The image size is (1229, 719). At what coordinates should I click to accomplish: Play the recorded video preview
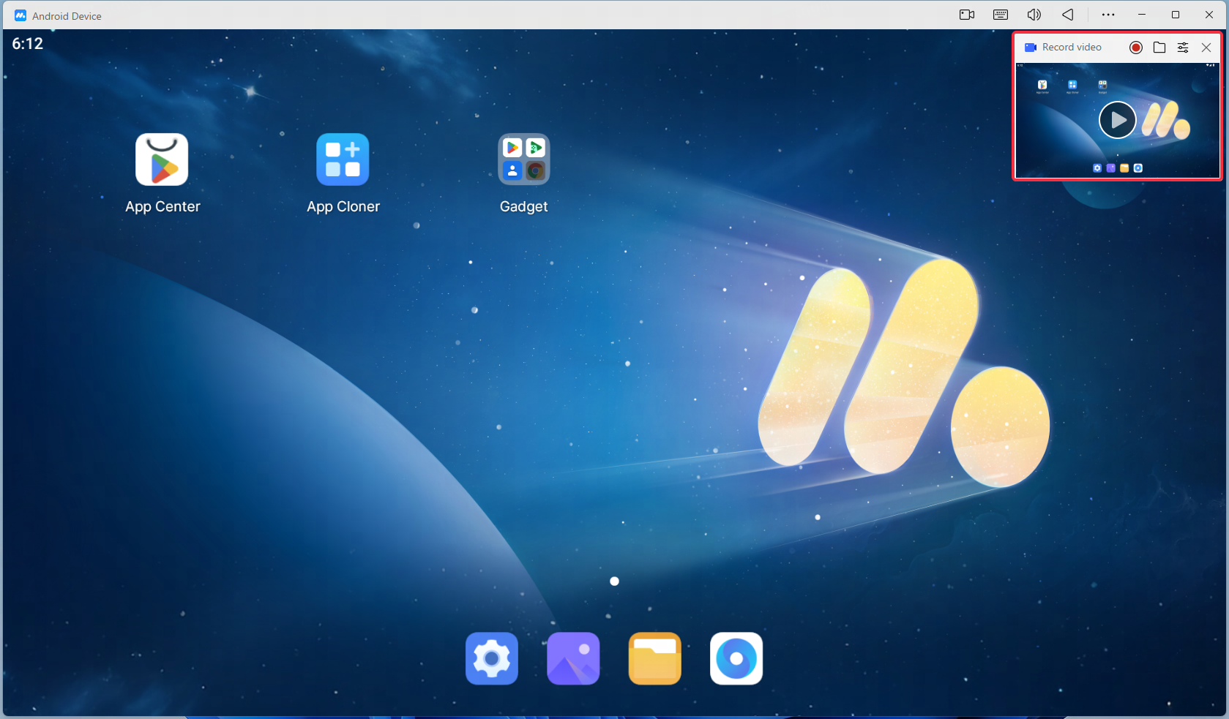coord(1118,120)
